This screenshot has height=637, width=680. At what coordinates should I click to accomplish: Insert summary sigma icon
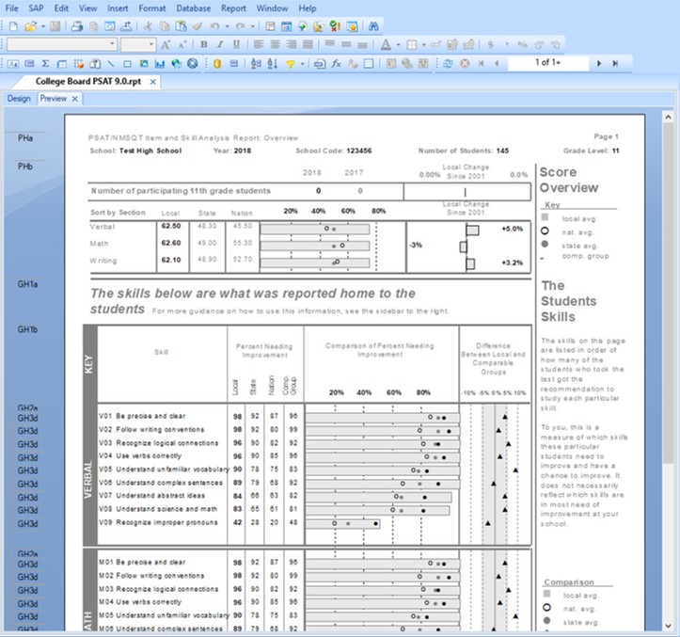[x=45, y=64]
